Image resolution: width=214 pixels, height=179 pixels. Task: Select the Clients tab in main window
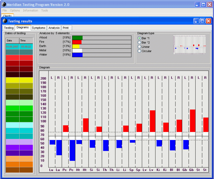tap(7, 16)
